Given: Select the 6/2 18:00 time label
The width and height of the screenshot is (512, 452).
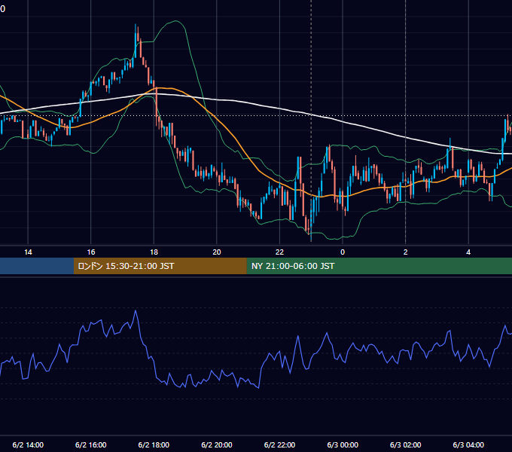Looking at the screenshot, I should tap(154, 444).
